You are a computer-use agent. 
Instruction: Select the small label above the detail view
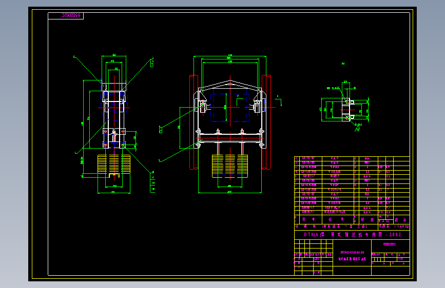pos(343,64)
